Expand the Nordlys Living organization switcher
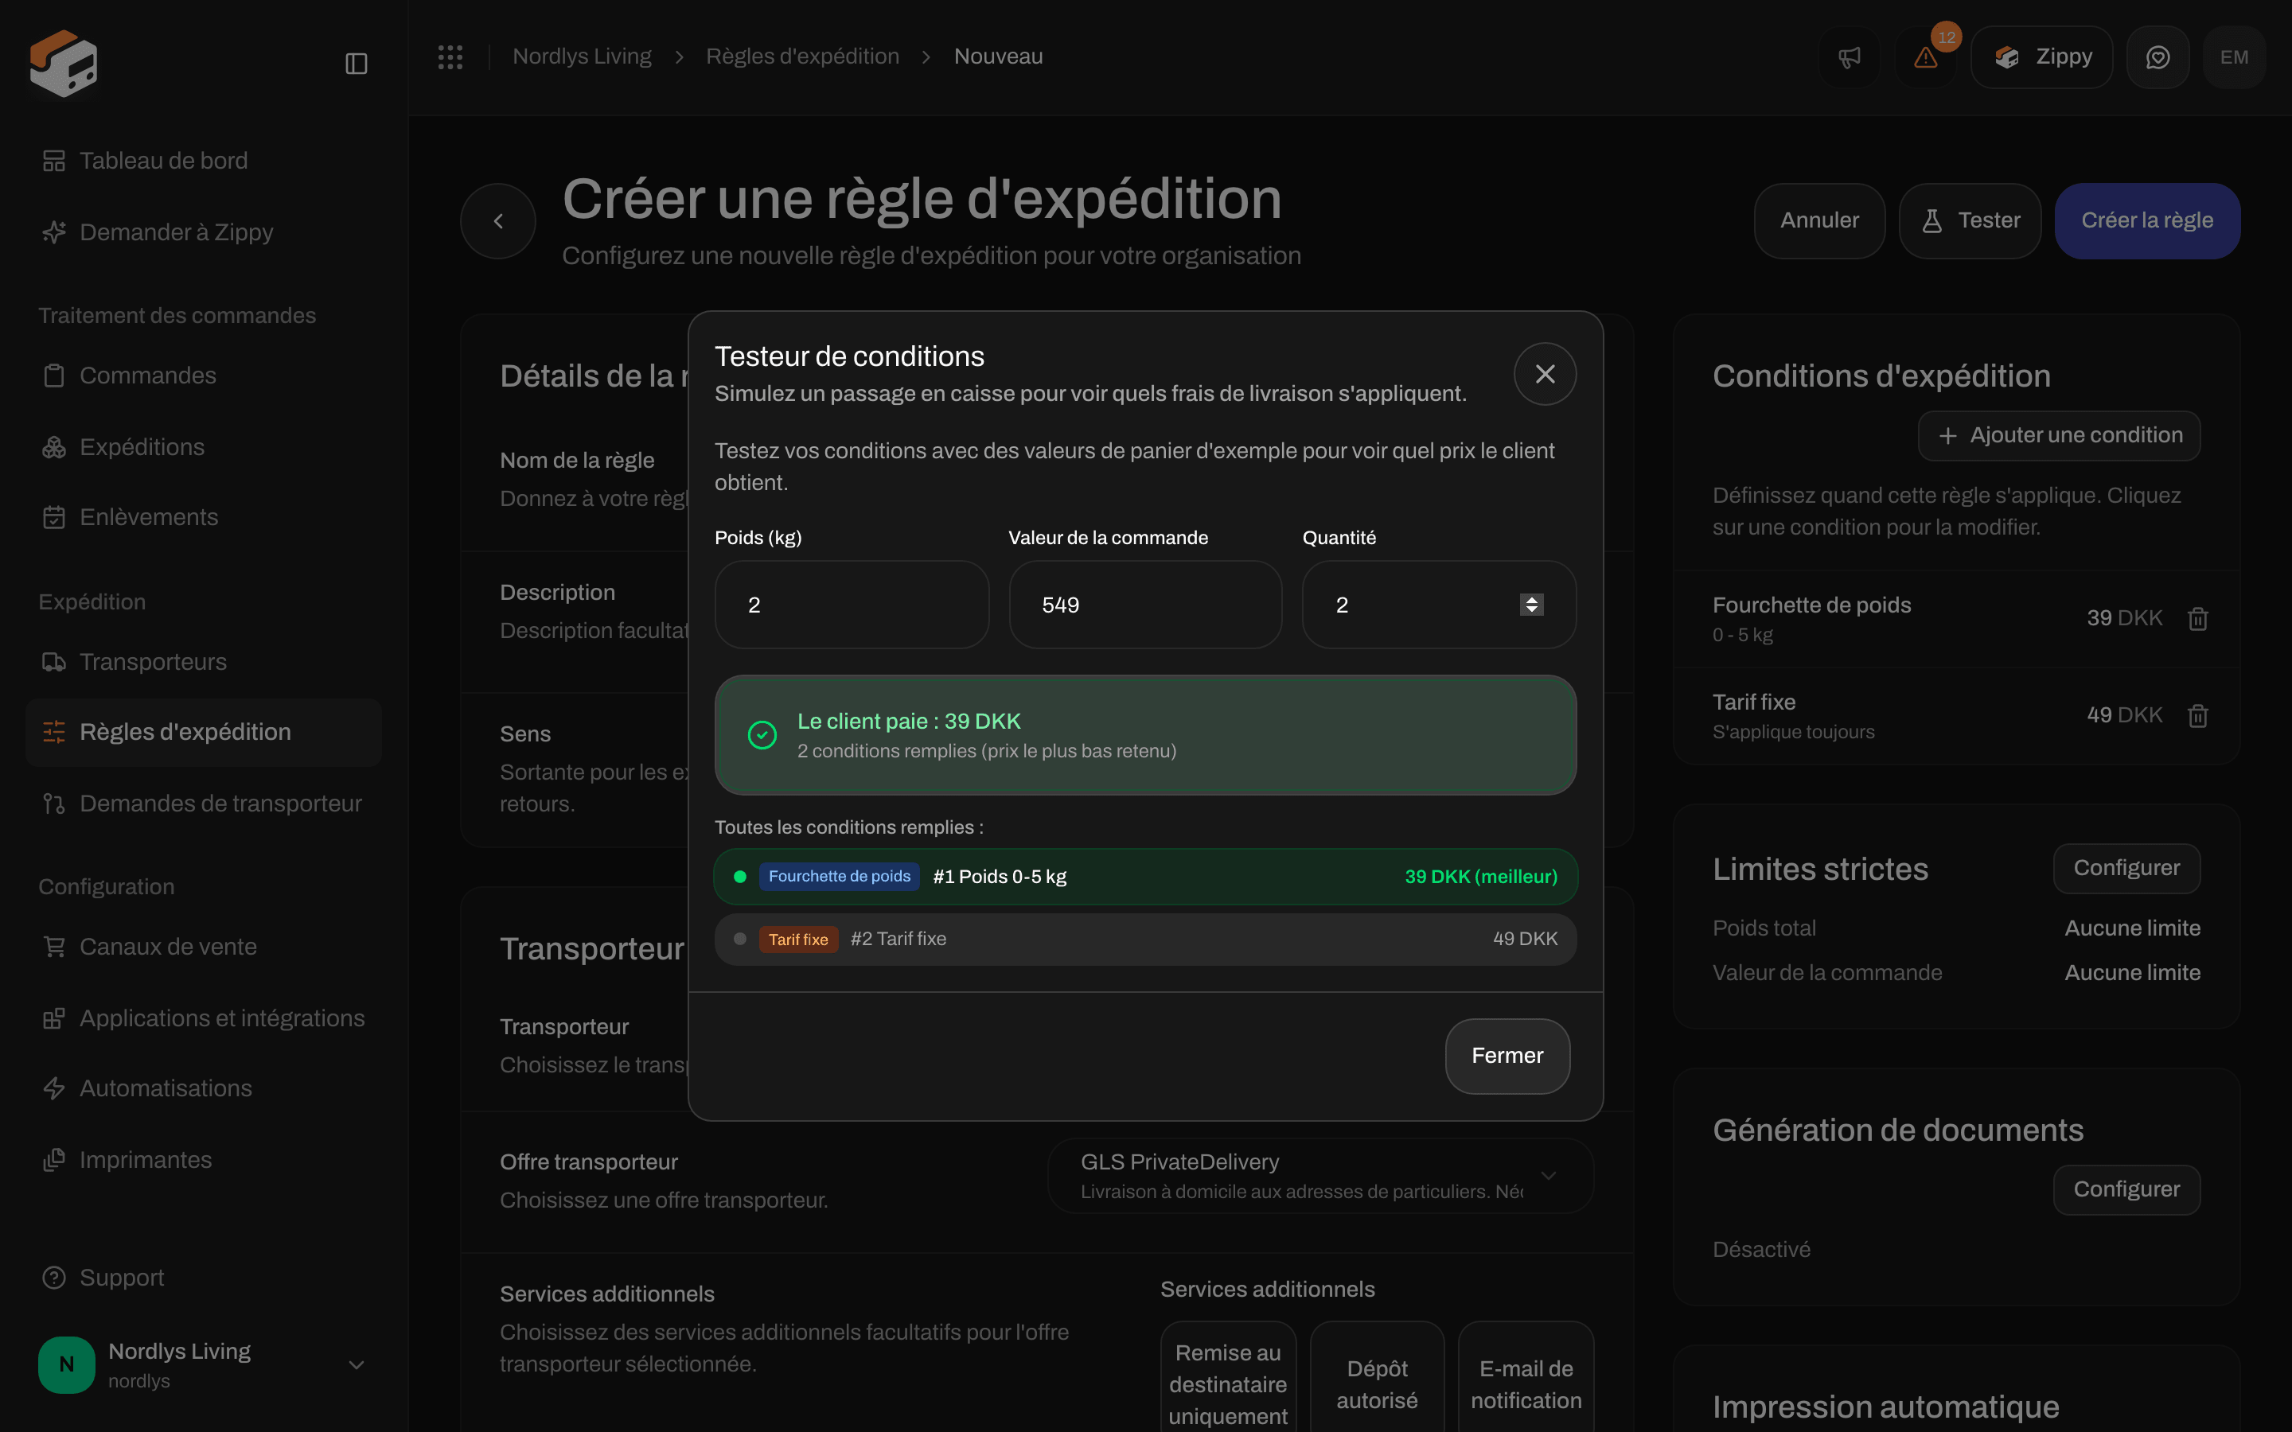 point(204,1364)
